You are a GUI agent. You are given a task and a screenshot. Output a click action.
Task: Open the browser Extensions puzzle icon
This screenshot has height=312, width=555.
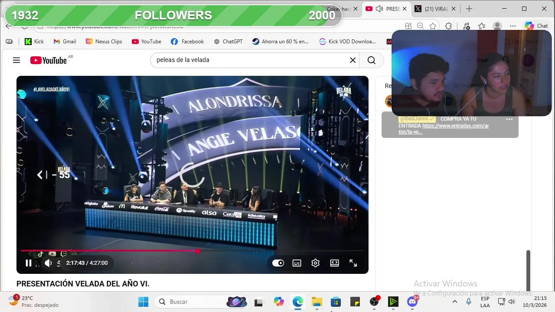tap(449, 26)
